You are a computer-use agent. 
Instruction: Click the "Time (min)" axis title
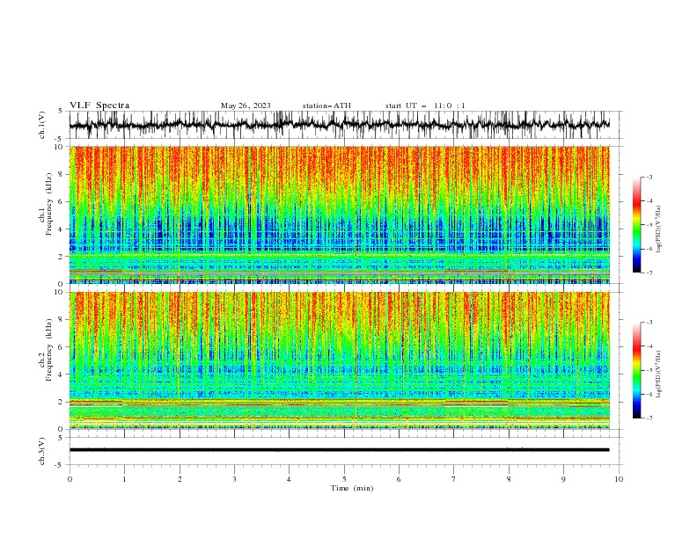(352, 488)
